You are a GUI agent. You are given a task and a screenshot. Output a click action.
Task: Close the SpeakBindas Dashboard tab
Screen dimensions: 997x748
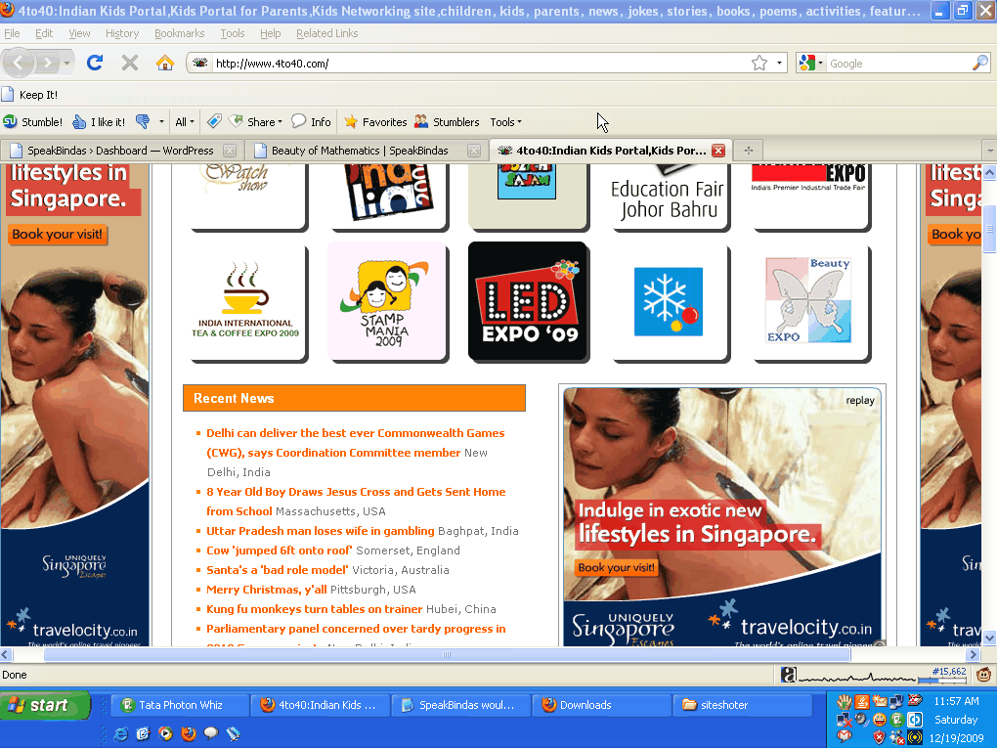(x=230, y=151)
